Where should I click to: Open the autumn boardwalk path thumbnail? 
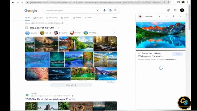coord(88,60)
